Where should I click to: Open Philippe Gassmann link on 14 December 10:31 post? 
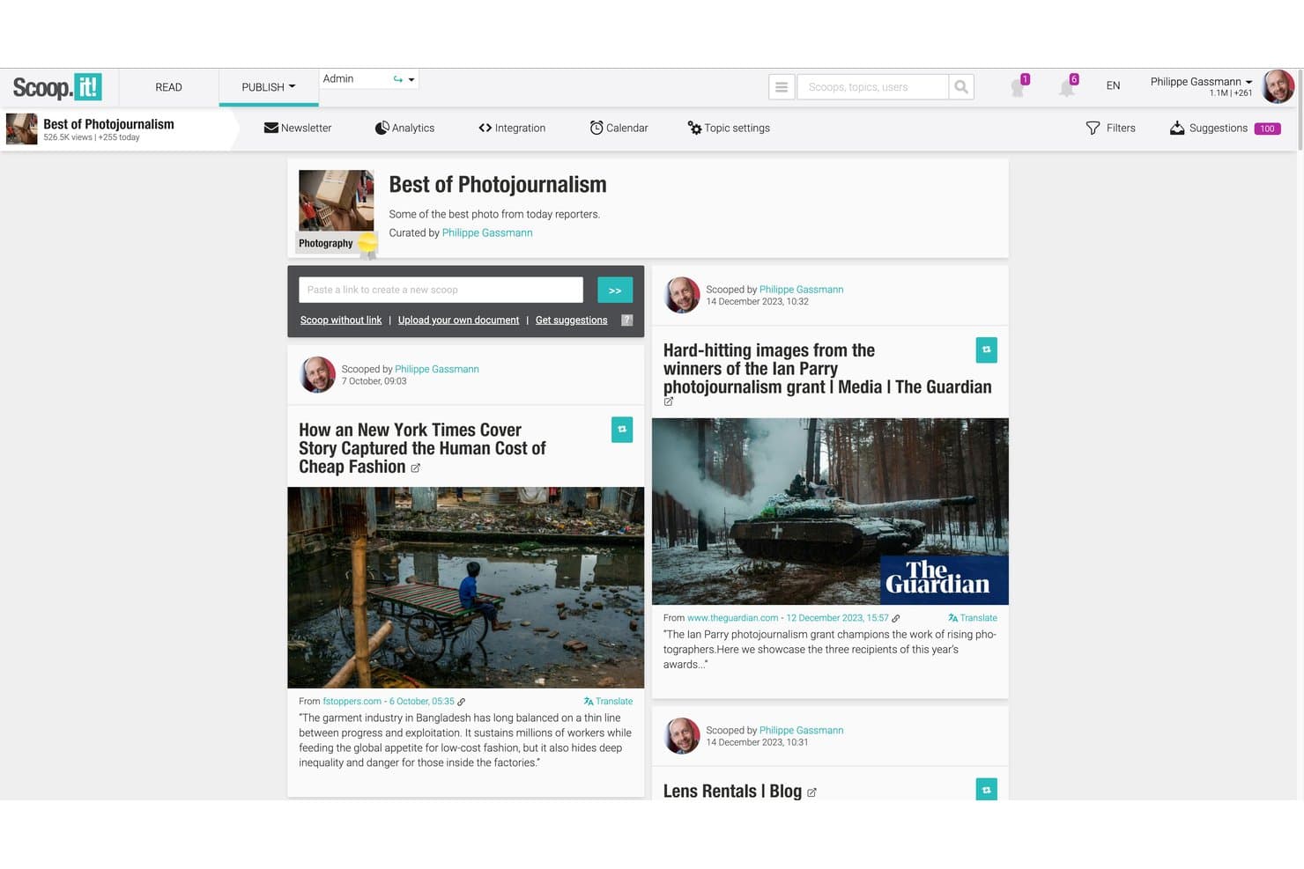[802, 731]
